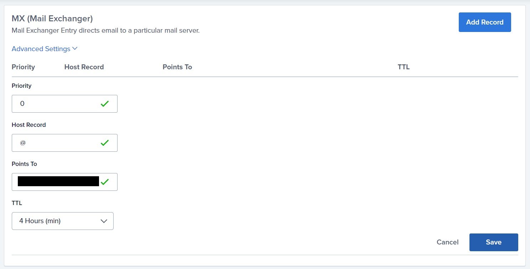This screenshot has height=269, width=530.
Task: Click the green checkmark in Priority field
Action: tap(104, 104)
